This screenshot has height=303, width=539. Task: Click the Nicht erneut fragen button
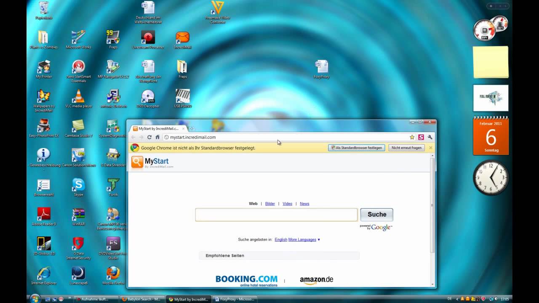[x=406, y=148]
